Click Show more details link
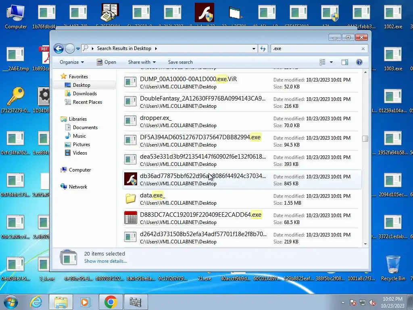413x310 pixels. click(105, 261)
